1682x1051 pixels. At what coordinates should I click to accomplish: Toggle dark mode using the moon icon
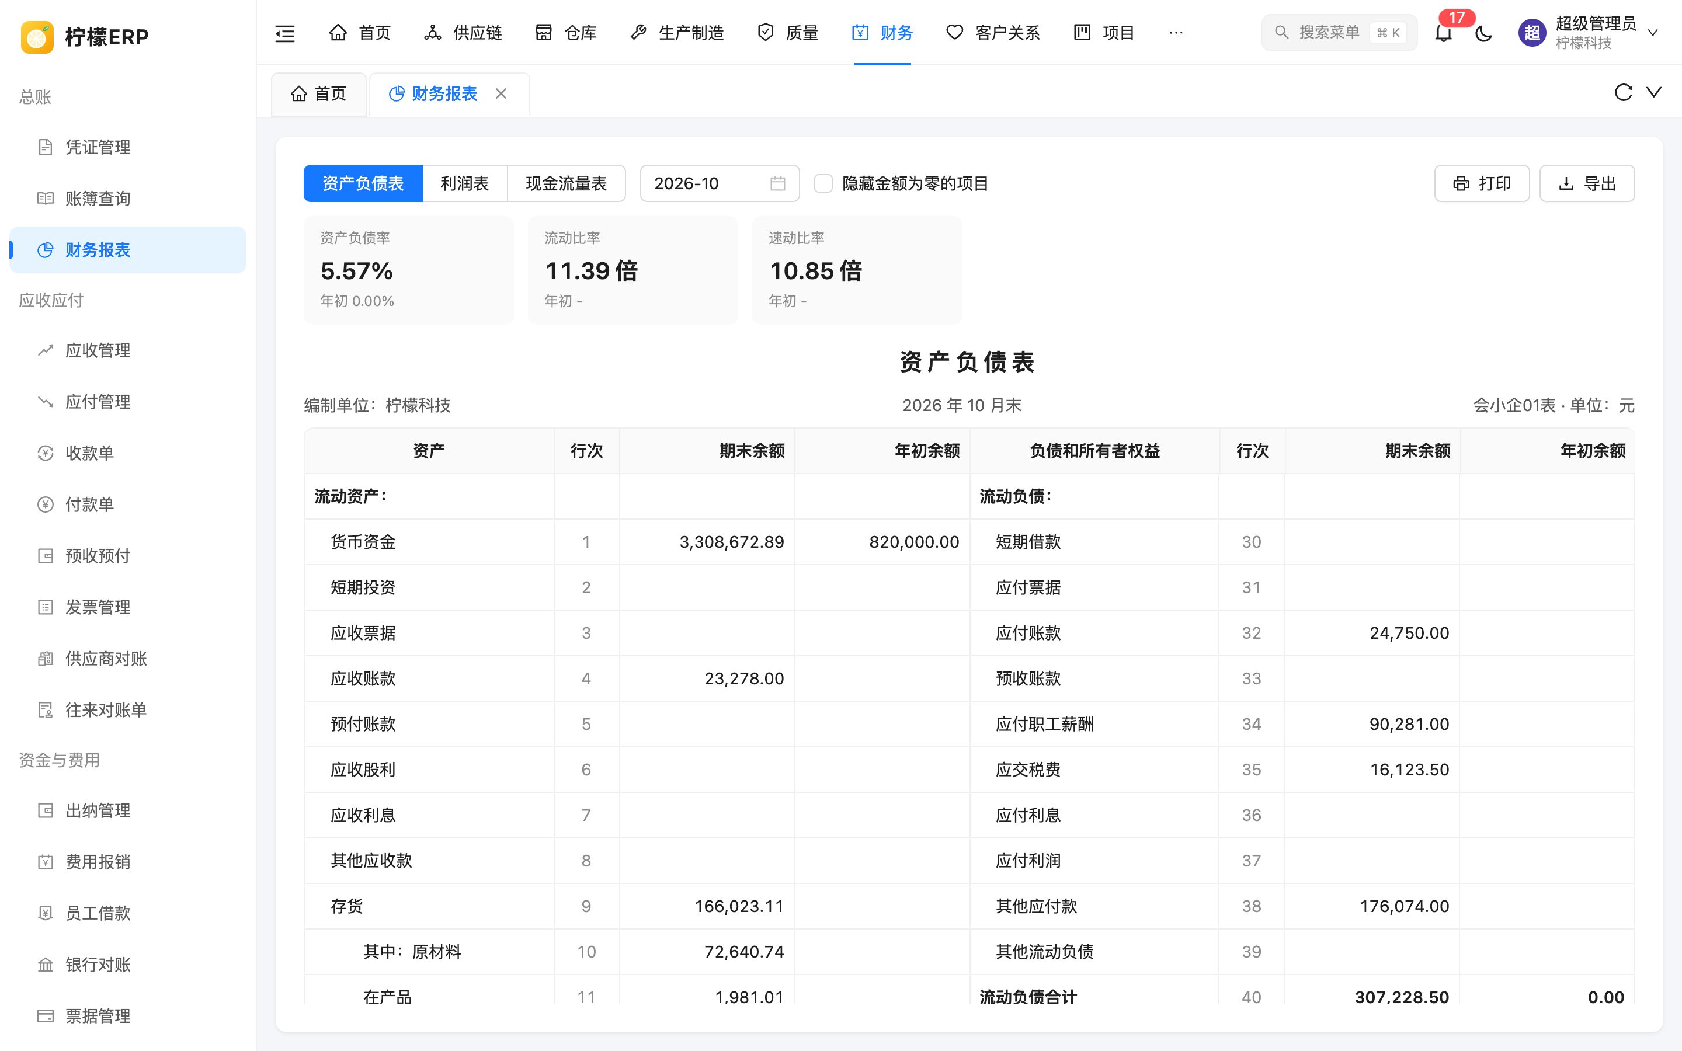1483,33
